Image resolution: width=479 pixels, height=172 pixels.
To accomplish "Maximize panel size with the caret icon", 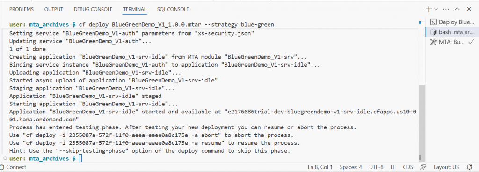I will (457, 9).
